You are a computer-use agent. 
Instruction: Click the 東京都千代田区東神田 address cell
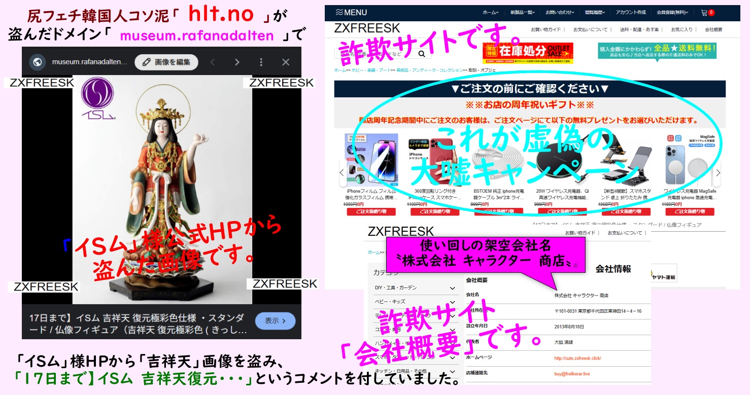[x=598, y=311]
